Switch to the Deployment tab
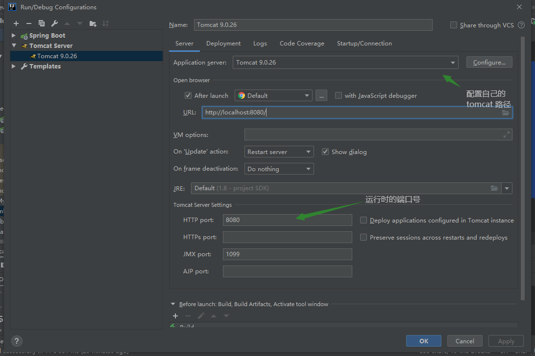 click(x=223, y=44)
